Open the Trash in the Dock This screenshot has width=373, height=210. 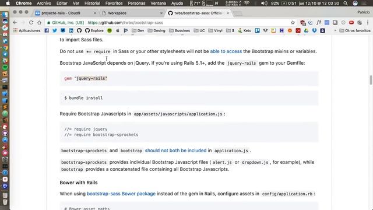click(x=5, y=202)
